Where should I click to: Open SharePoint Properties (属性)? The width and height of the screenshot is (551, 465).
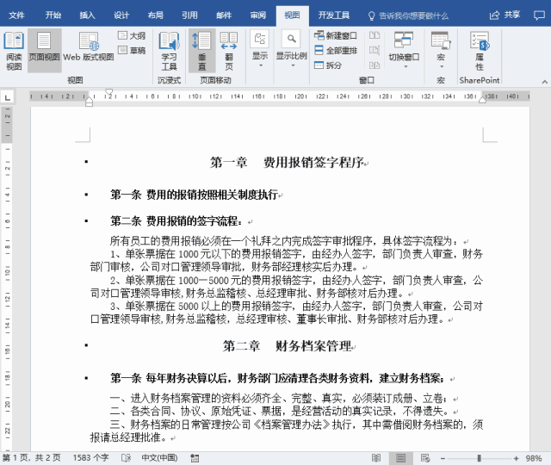coord(480,52)
